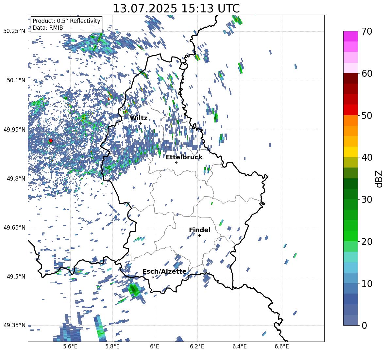Click the colorbar tick label 20
The height and width of the screenshot is (353, 387).
367,242
